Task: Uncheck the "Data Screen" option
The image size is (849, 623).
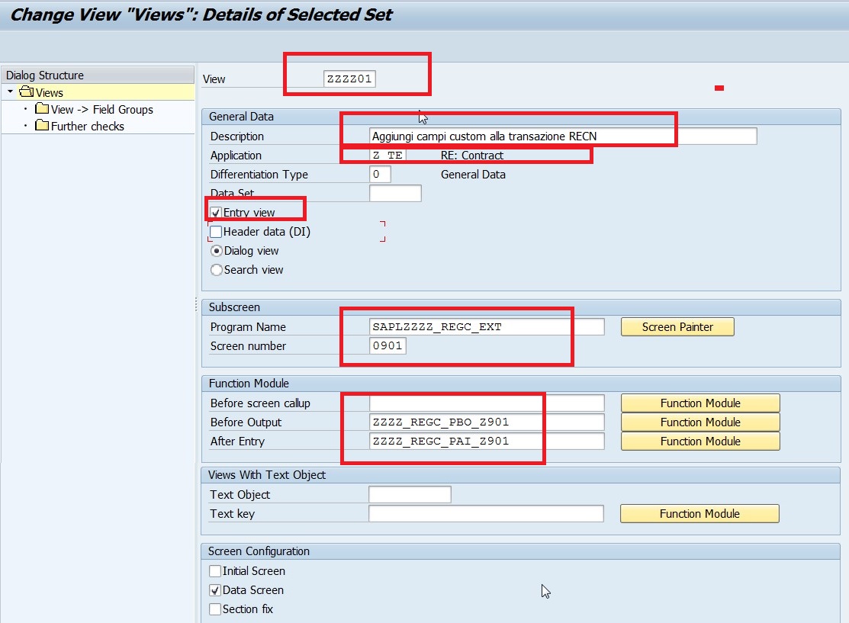Action: 214,589
